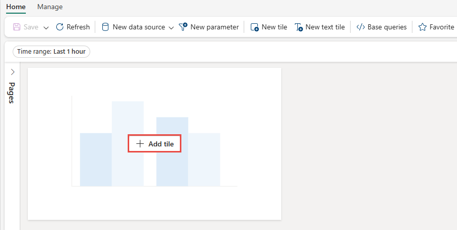457x230 pixels.
Task: Click the plus icon beside Add tile
Action: (140, 144)
